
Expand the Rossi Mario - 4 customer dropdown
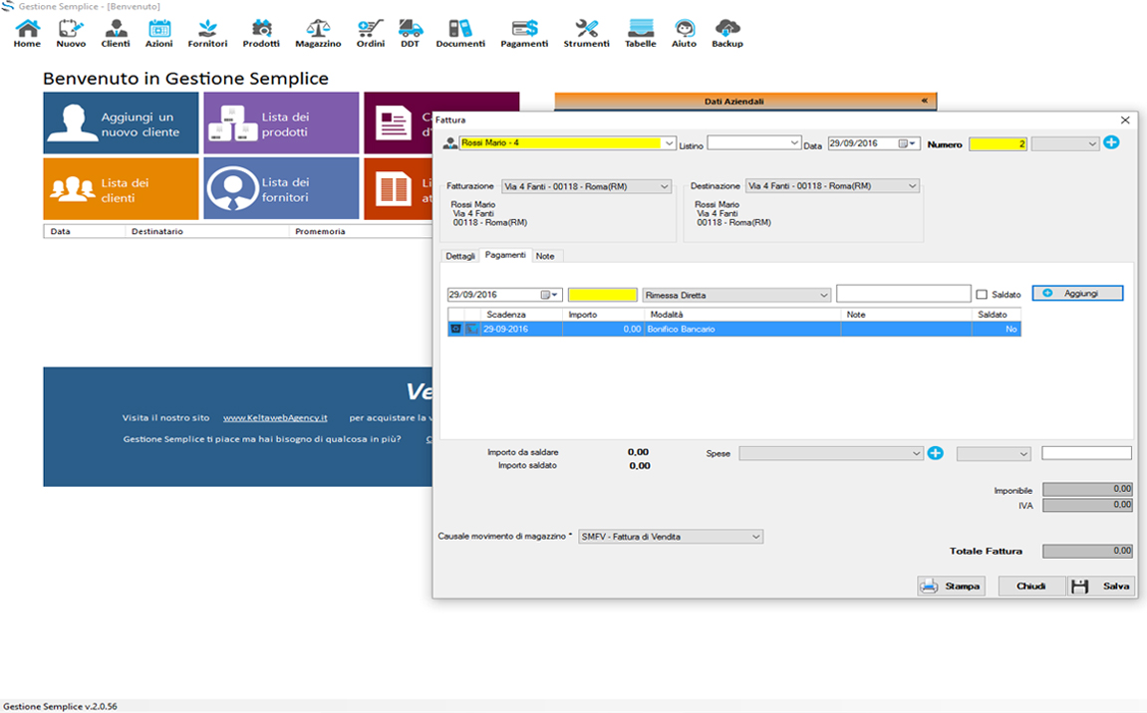click(669, 143)
